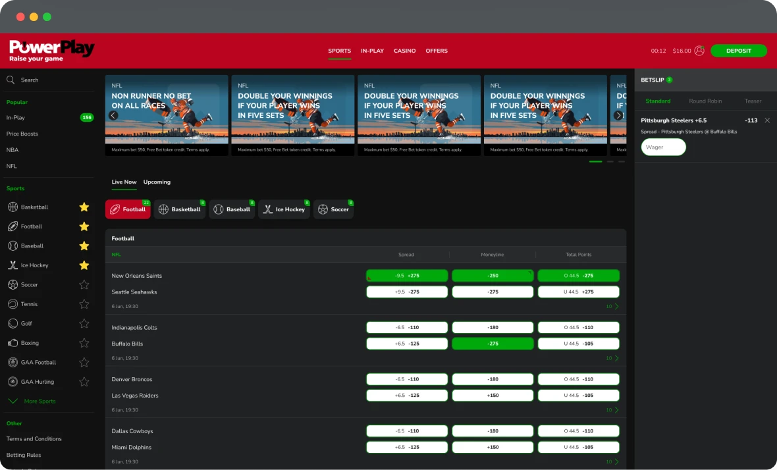
Task: Select the Tennis icon in sidebar
Action: (x=13, y=304)
